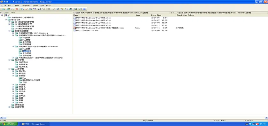The image size is (268, 126).
Task: Click the blue Help question mark icon
Action: (x=84, y=9)
